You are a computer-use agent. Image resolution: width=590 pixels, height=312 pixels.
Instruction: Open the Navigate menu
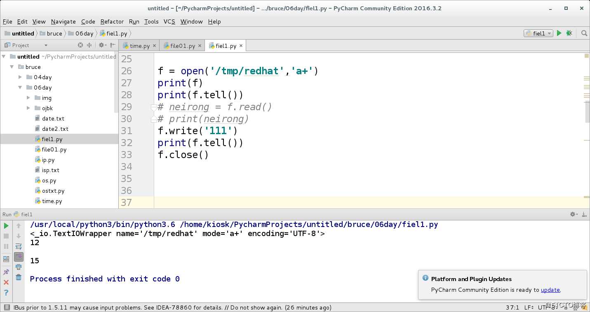pos(63,21)
